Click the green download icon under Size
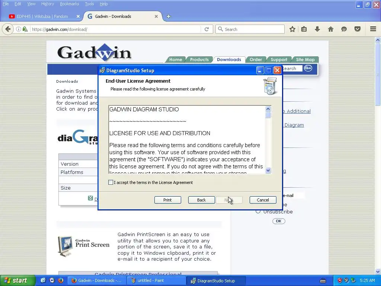 click(90, 198)
